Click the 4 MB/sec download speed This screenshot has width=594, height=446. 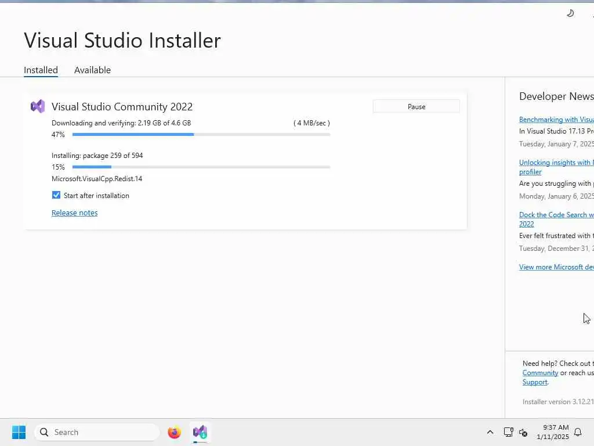(312, 123)
